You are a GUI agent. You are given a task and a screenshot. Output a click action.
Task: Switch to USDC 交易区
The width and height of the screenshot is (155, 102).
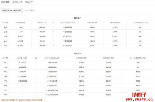[x=29, y=10]
